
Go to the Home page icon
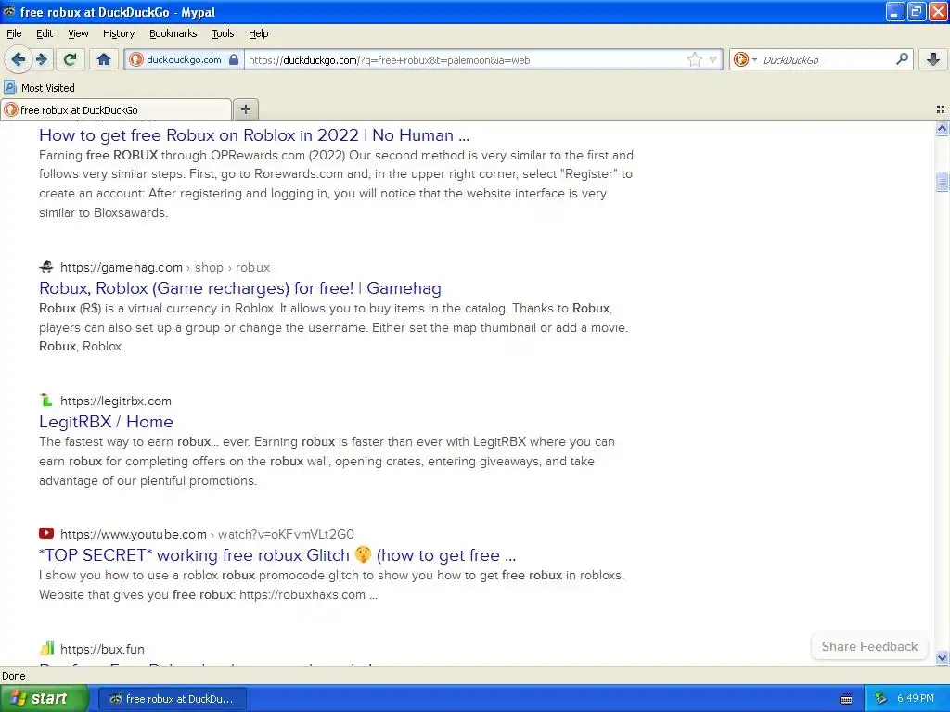click(x=104, y=59)
